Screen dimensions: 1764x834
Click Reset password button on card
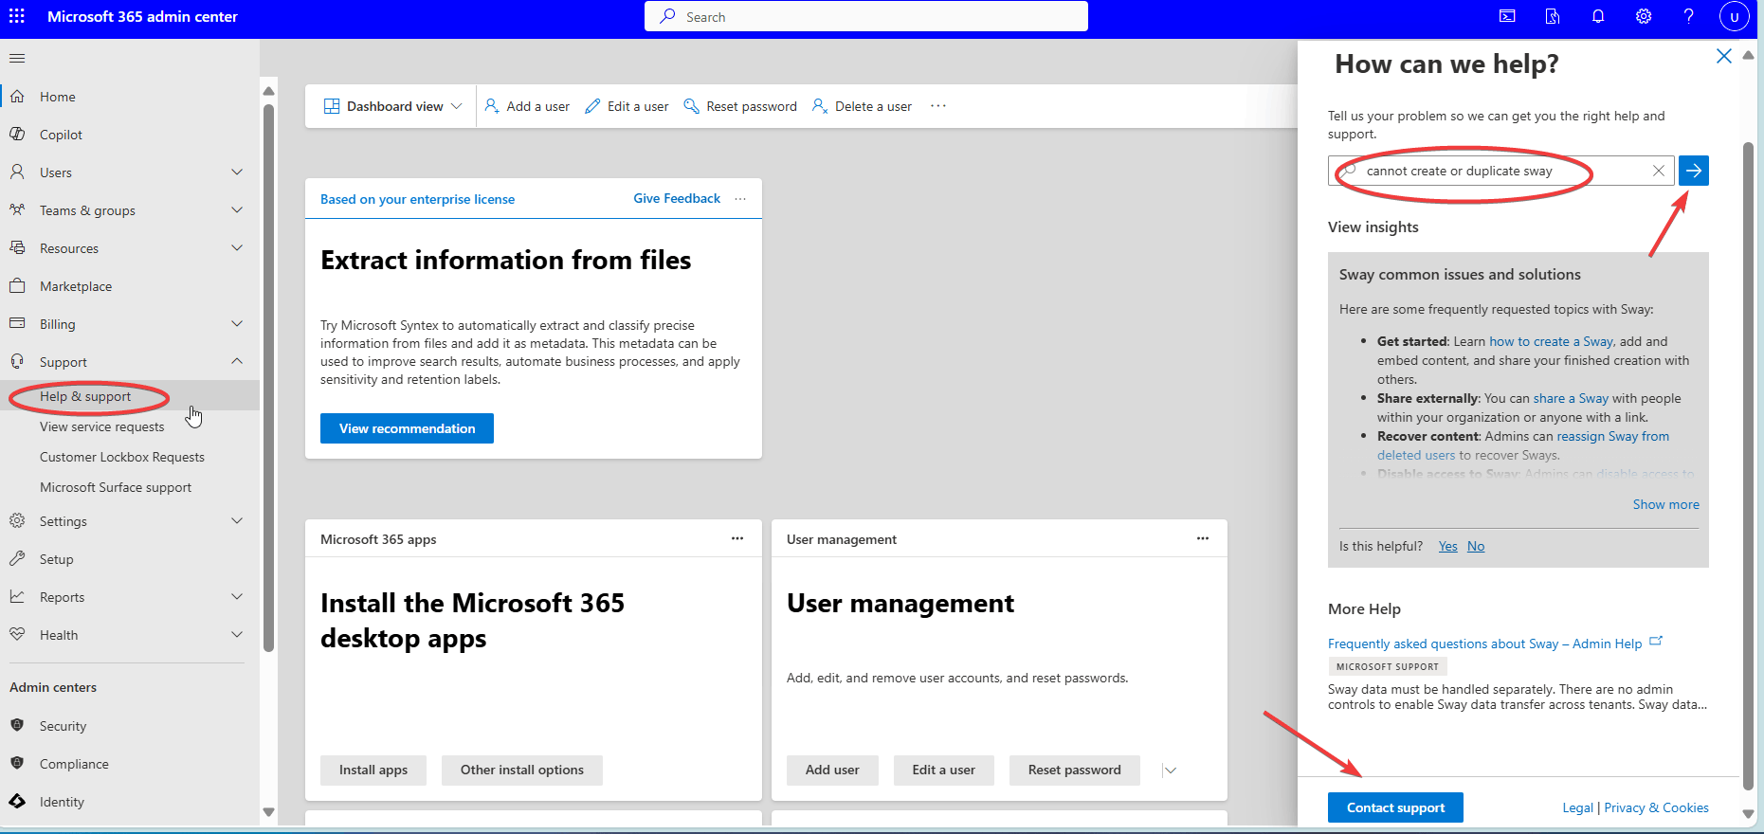[x=1074, y=771]
